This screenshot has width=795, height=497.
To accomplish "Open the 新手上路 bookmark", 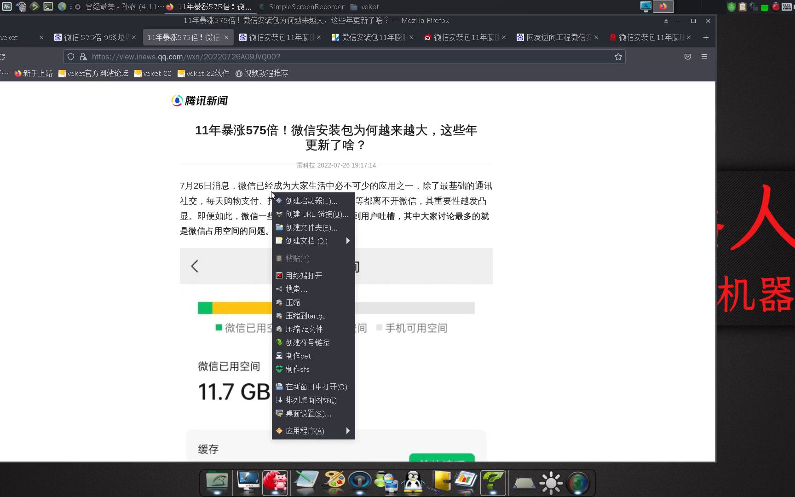I will click(x=33, y=73).
